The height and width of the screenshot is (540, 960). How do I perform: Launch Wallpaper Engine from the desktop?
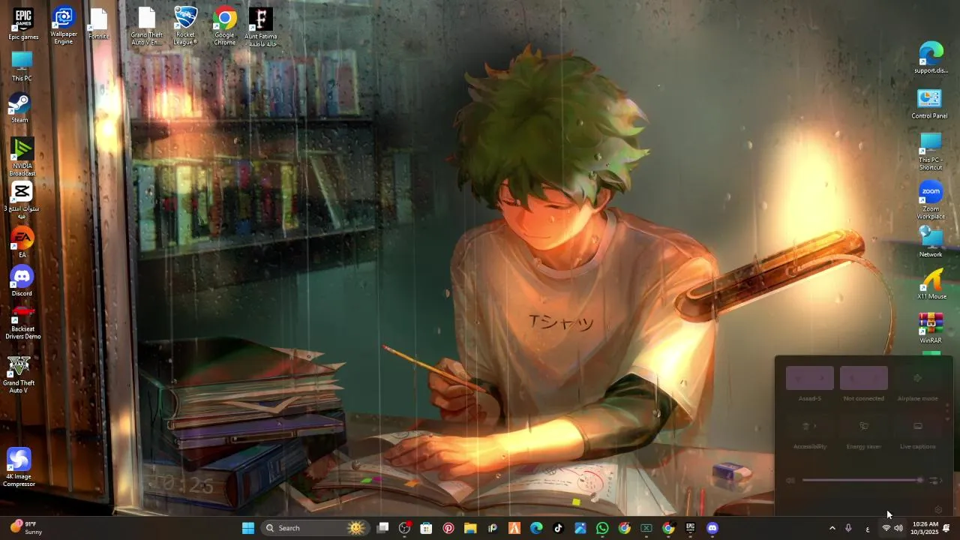pos(64,25)
